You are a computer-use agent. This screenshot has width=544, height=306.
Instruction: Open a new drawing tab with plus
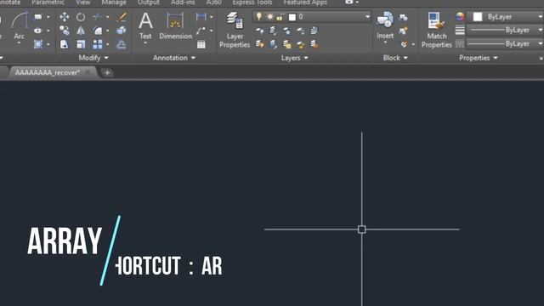(x=107, y=72)
